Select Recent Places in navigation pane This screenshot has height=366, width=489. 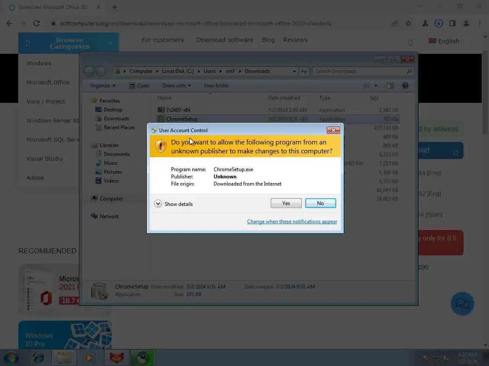[x=119, y=127]
